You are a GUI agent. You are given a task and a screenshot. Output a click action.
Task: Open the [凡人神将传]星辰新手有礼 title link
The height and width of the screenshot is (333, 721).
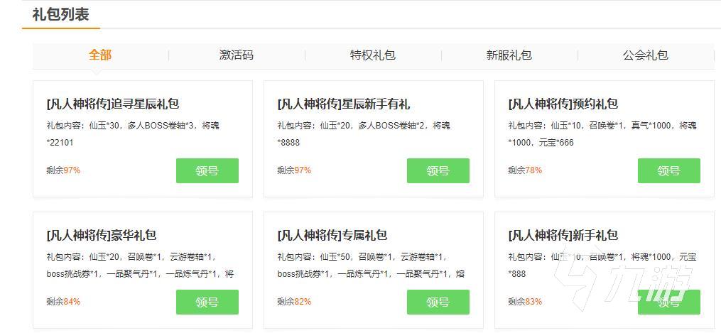[x=343, y=104]
